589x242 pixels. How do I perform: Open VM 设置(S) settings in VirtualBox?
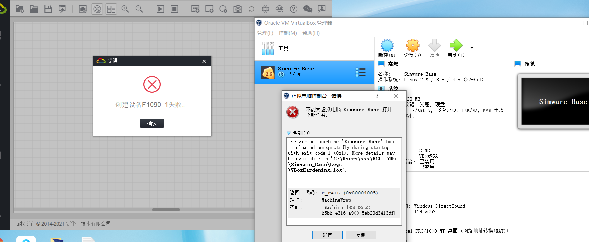[x=413, y=48]
